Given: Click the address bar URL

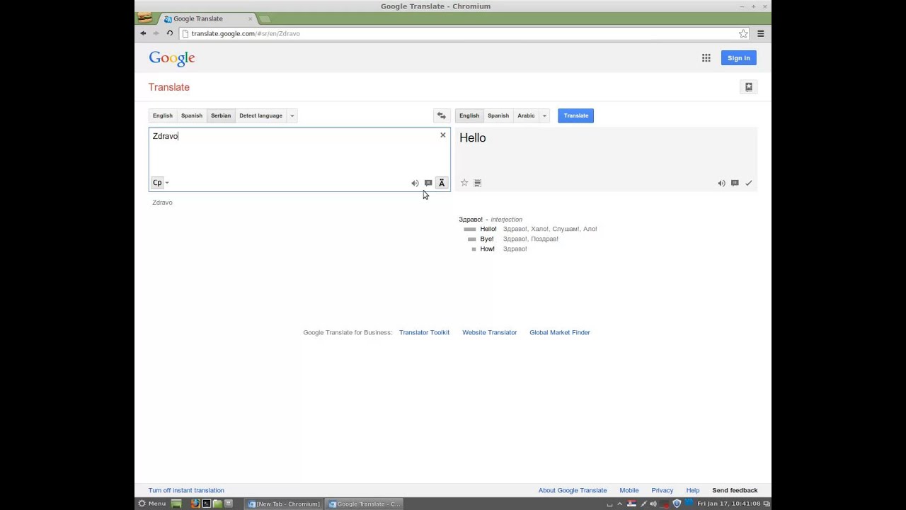Looking at the screenshot, I should pyautogui.click(x=246, y=33).
